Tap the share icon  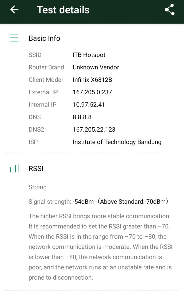pyautogui.click(x=170, y=10)
